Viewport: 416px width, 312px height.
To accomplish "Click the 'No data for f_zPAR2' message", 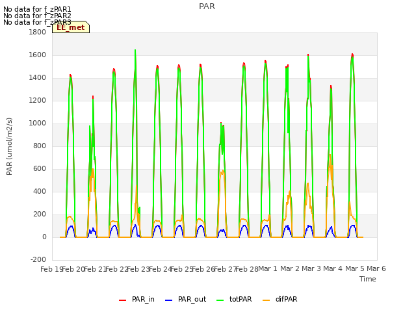I will (x=37, y=16).
